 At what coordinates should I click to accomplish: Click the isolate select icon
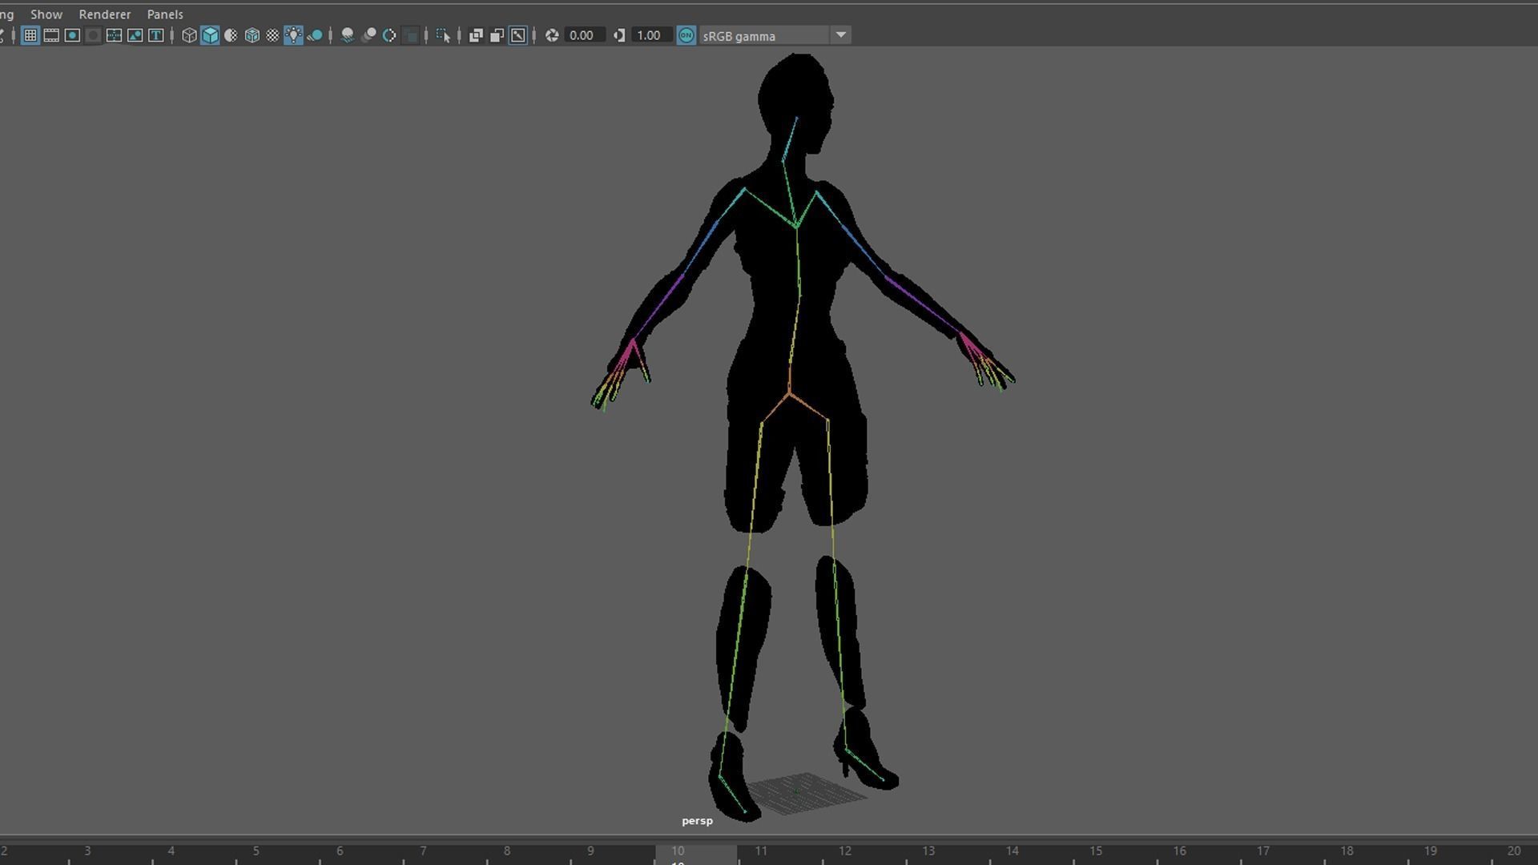443,35
